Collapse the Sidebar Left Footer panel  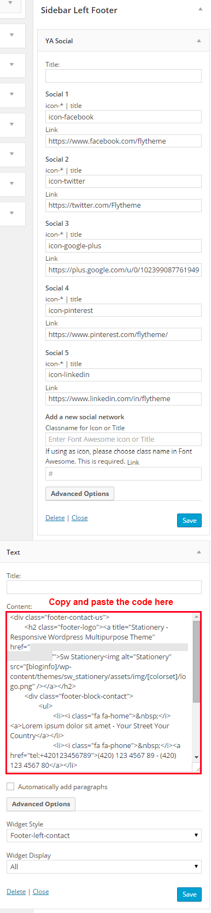coord(200,10)
